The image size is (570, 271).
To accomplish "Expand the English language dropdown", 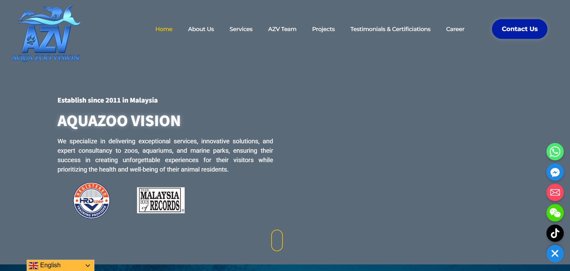I will [x=60, y=265].
